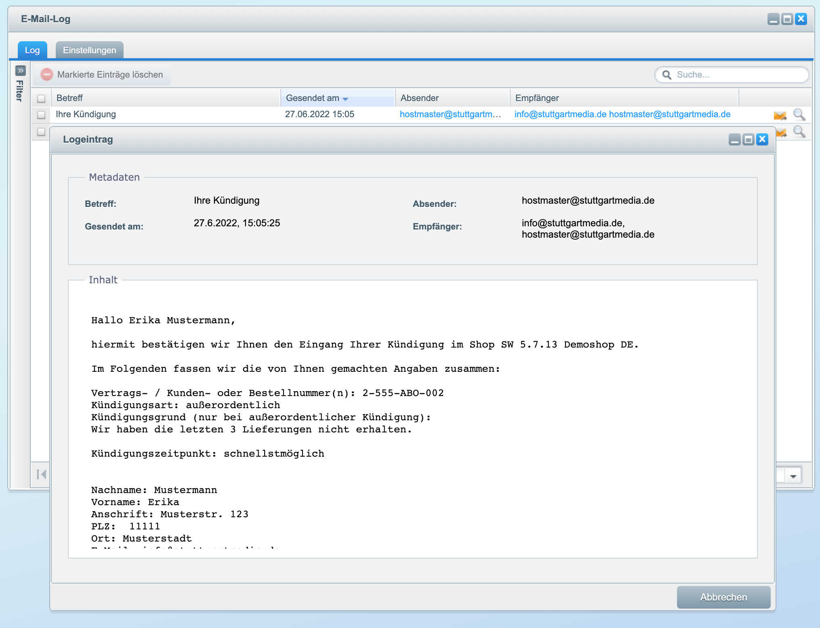Image resolution: width=820 pixels, height=628 pixels.
Task: Click resend mail envelope icon, first row
Action: 780,115
